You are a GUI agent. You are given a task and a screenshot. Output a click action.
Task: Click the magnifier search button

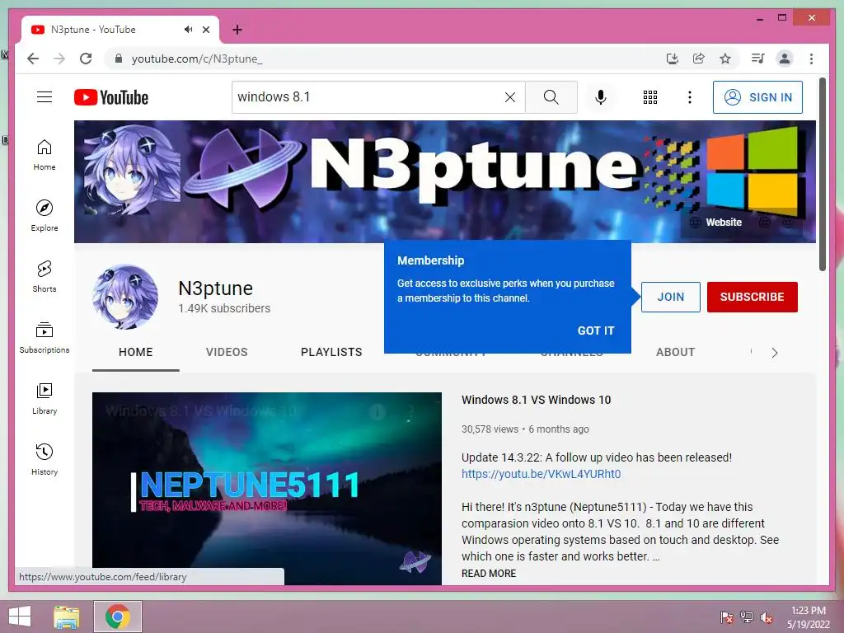click(551, 97)
